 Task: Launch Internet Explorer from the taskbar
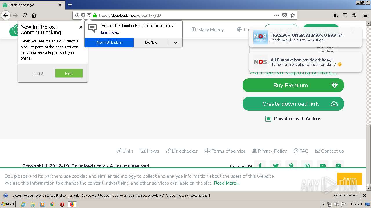[x=23, y=204]
